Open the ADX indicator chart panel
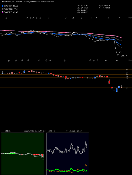132x175 pixels. coord(68,154)
